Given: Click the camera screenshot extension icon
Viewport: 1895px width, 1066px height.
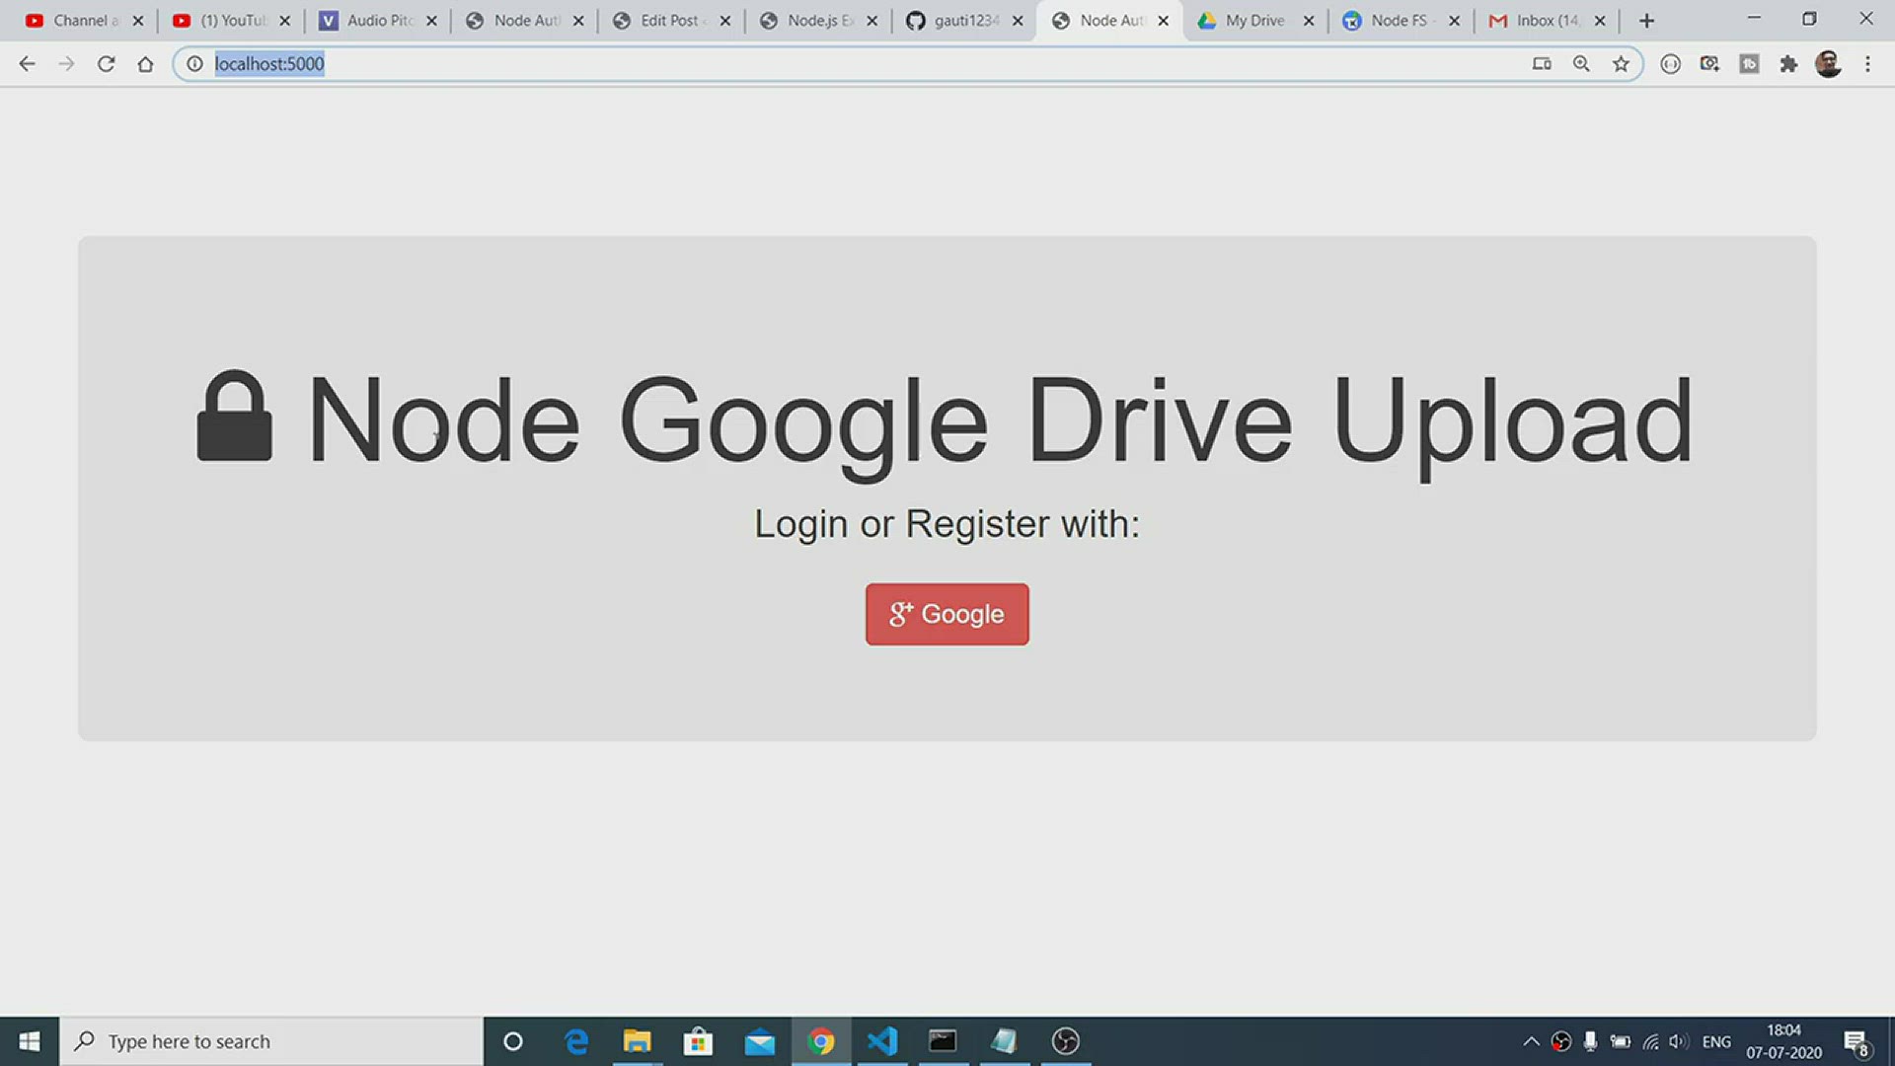Looking at the screenshot, I should [1709, 64].
